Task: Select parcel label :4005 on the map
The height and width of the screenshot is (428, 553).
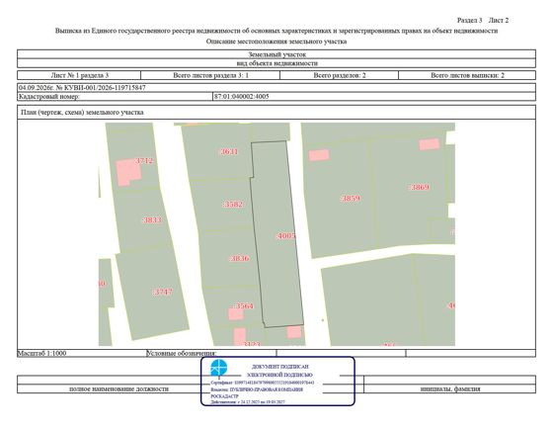Action: click(x=285, y=235)
